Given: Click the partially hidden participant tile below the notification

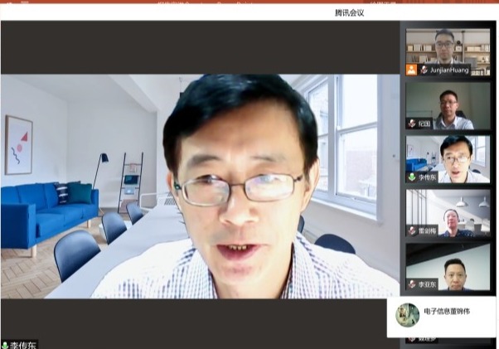Looking at the screenshot, I should (x=448, y=341).
